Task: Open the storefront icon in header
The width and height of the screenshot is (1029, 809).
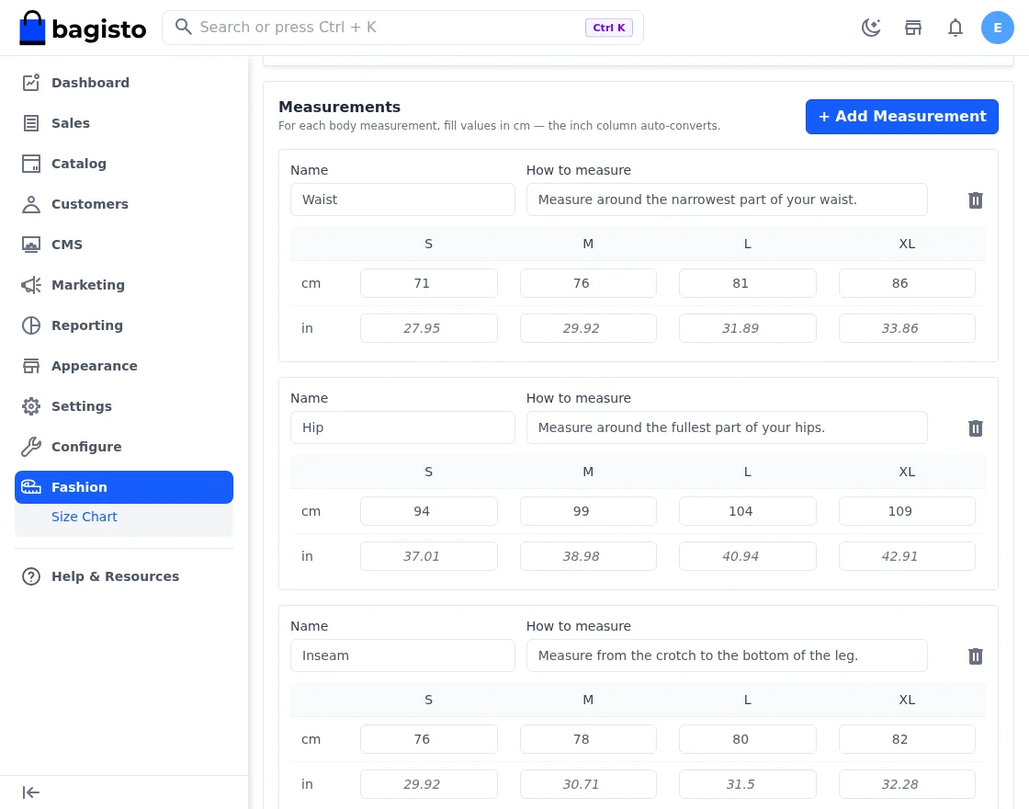Action: tap(913, 28)
